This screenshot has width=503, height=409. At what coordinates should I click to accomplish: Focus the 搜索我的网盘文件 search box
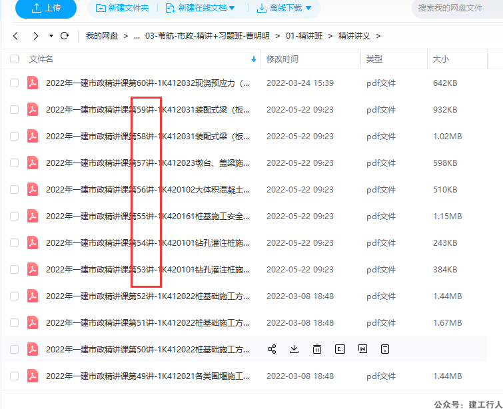[x=457, y=8]
